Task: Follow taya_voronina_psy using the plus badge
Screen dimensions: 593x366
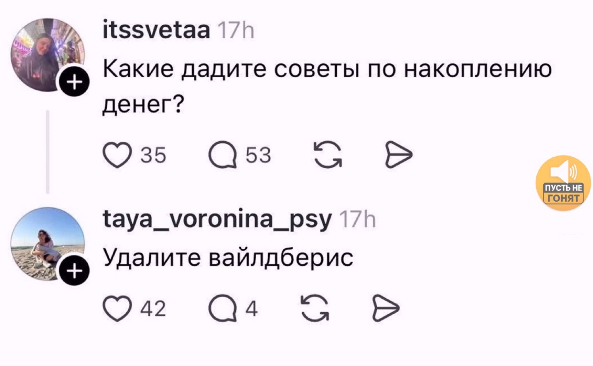Action: (75, 271)
